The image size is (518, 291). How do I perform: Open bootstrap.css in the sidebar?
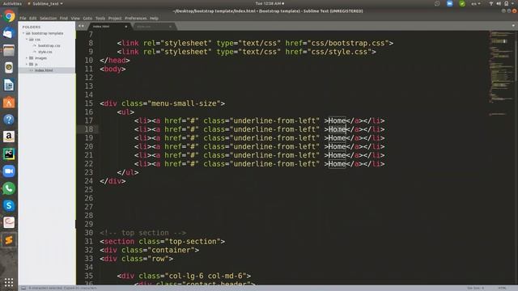pyautogui.click(x=49, y=45)
